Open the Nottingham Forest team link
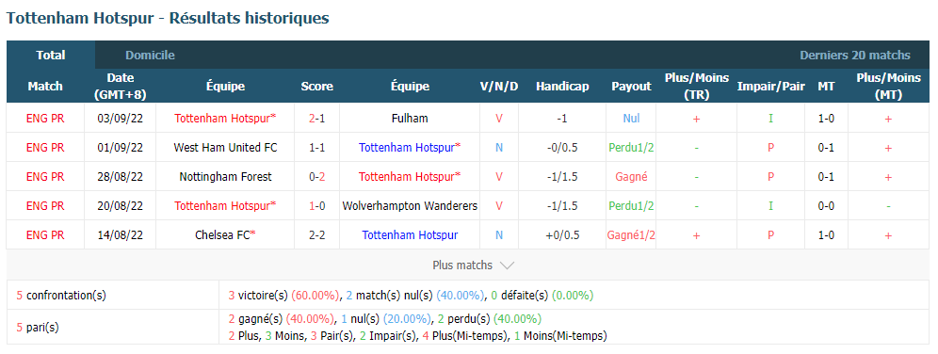The width and height of the screenshot is (938, 354). pyautogui.click(x=225, y=176)
